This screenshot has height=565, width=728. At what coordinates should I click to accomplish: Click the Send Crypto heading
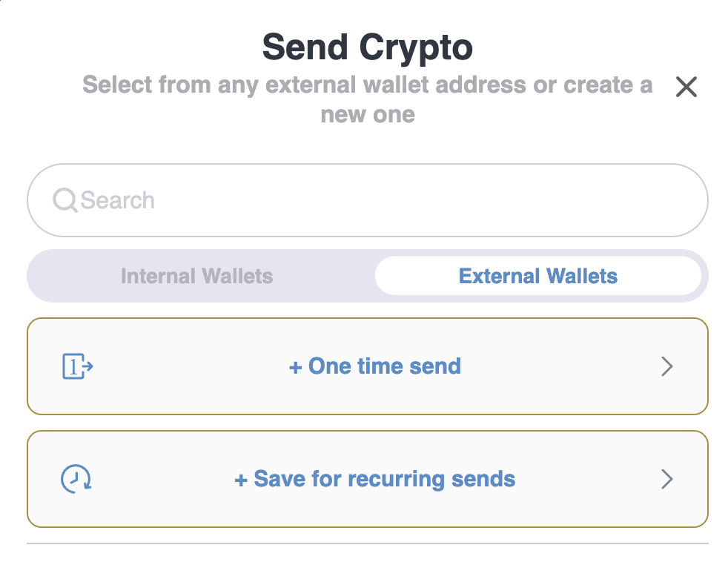click(x=367, y=48)
